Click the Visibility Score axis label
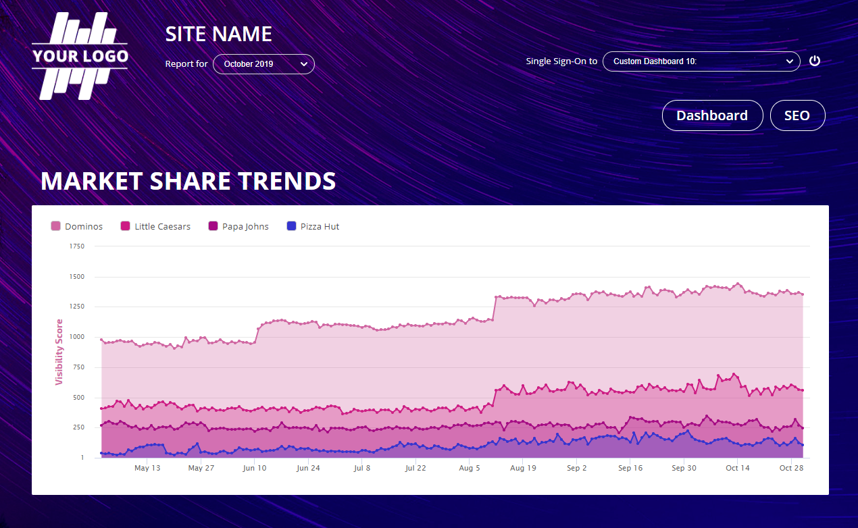Image resolution: width=858 pixels, height=528 pixels. [59, 352]
